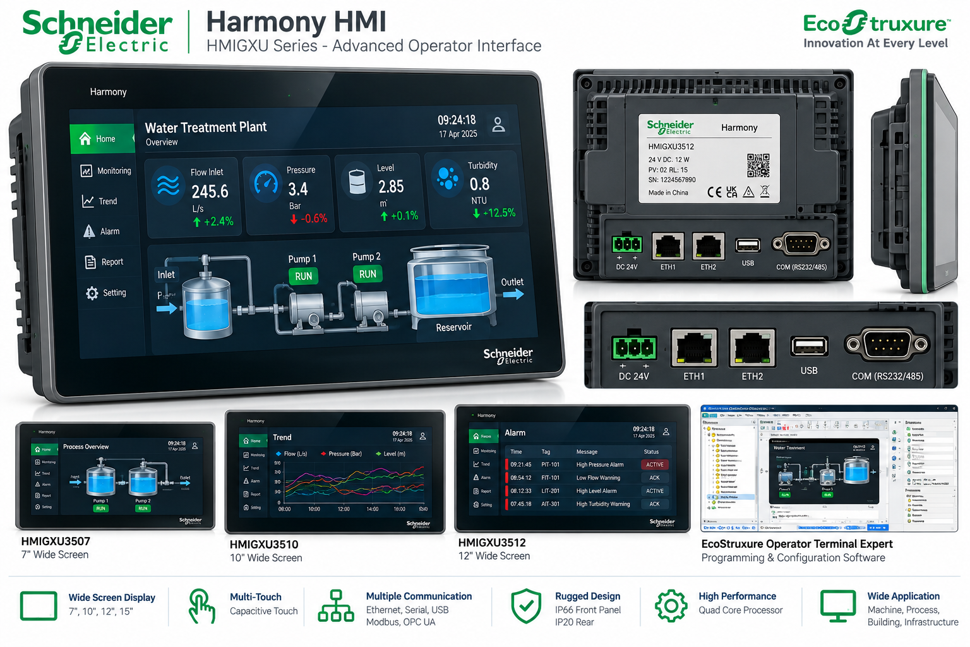Select the Flow Inlet waves icon
970x647 pixels.
coord(168,185)
